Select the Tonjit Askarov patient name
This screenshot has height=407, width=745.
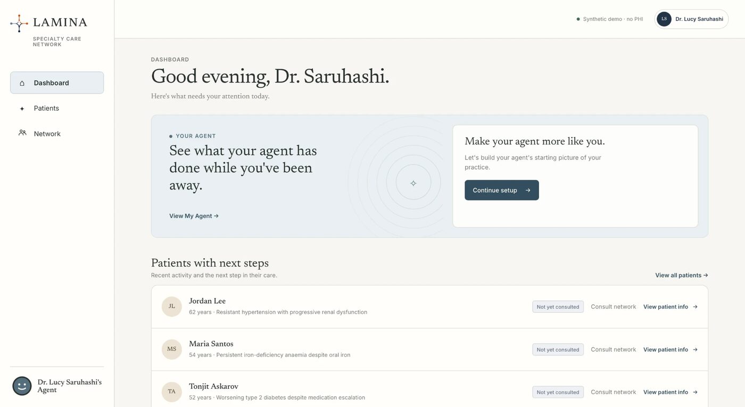point(213,387)
